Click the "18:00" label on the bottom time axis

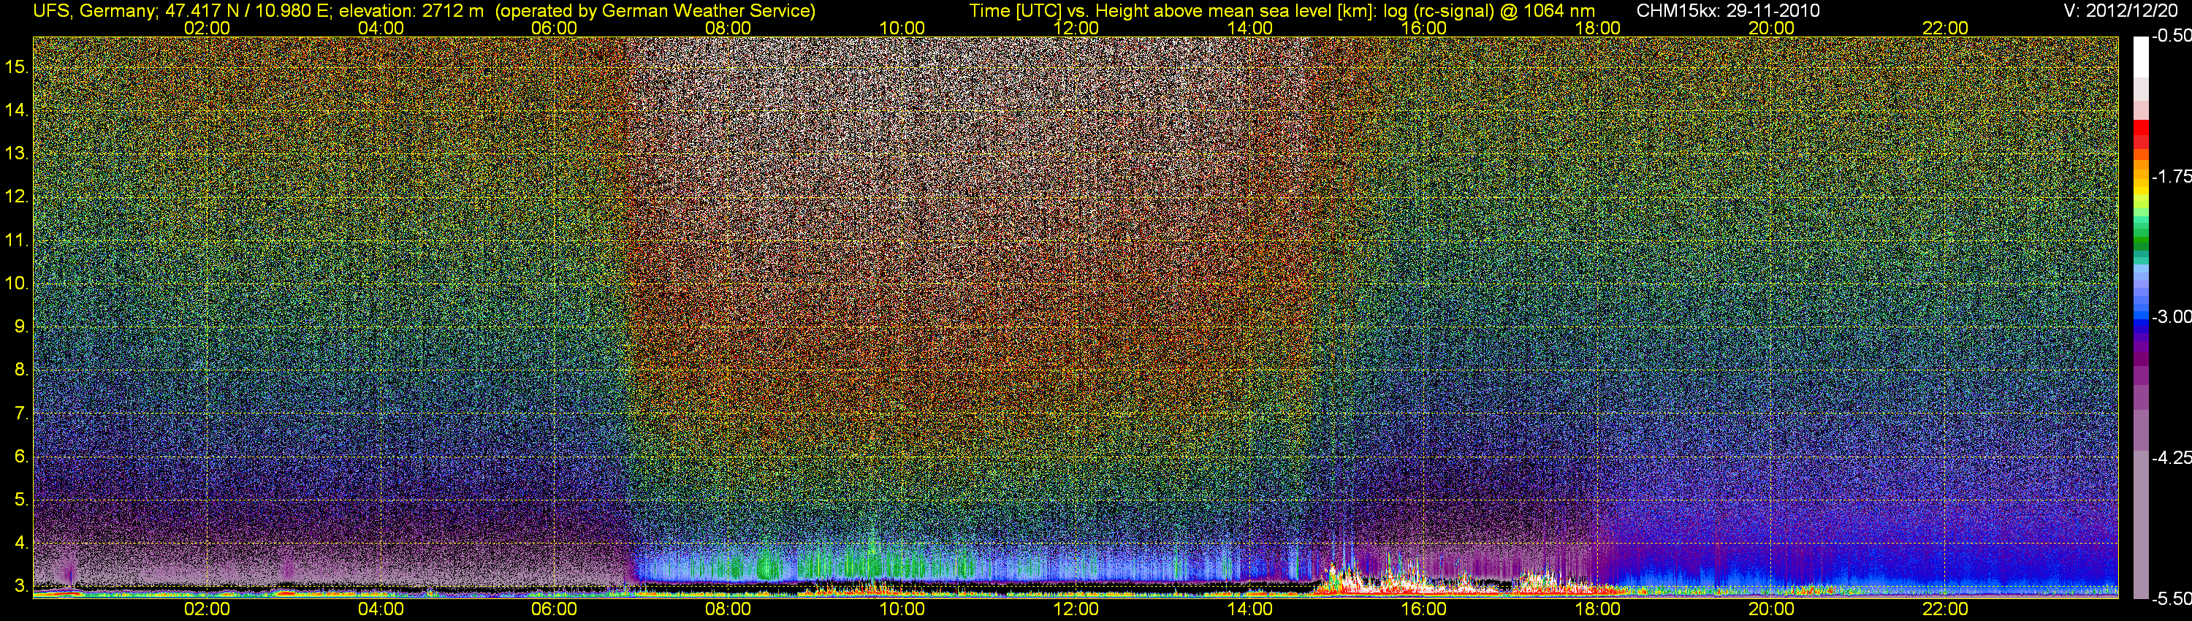1597,609
